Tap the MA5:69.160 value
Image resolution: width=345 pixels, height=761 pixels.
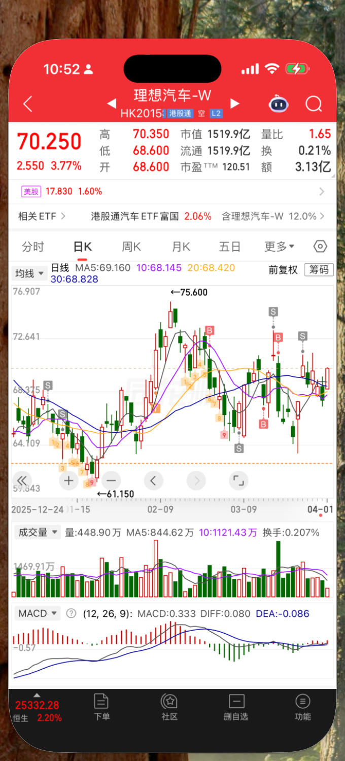point(103,268)
